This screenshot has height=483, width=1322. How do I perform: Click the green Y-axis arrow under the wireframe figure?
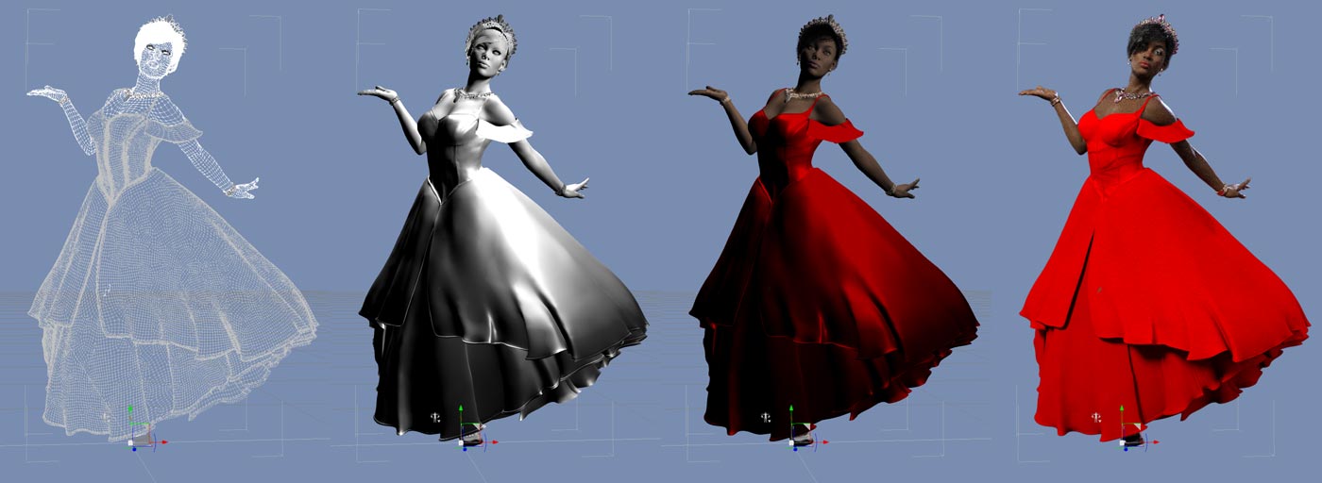pos(129,409)
